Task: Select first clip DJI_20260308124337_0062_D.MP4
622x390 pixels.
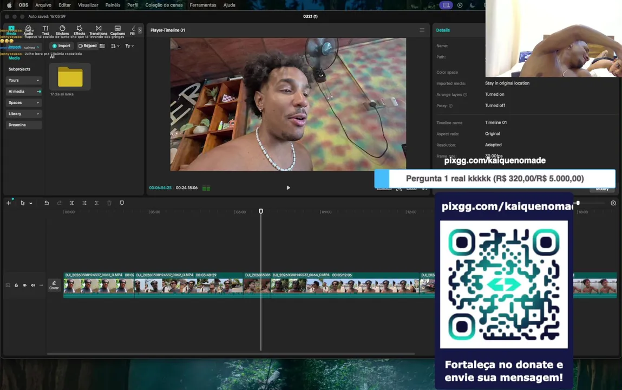Action: pyautogui.click(x=99, y=285)
